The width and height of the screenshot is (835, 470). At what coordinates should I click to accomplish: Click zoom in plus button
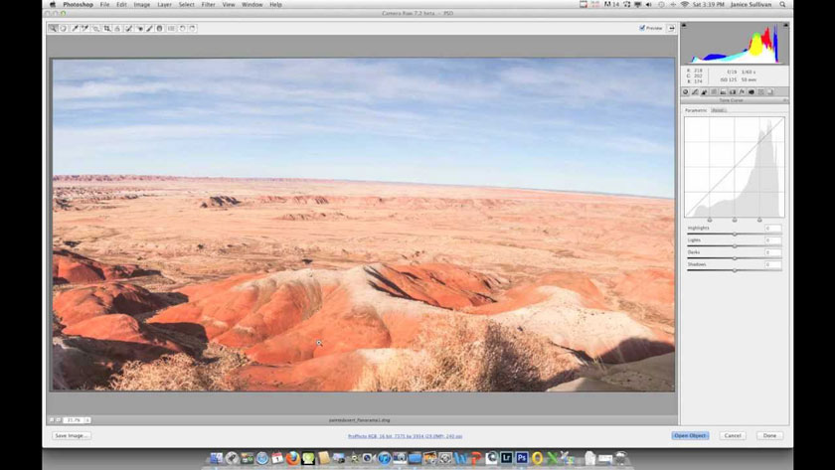pyautogui.click(x=59, y=420)
